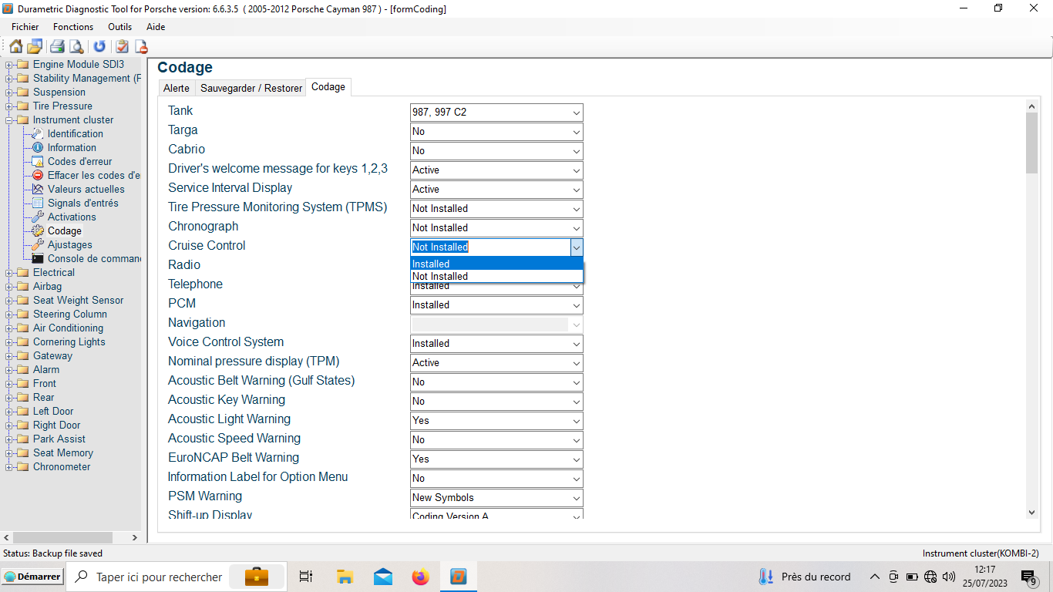Expand the Gateway tree node
This screenshot has width=1053, height=592.
click(x=8, y=355)
